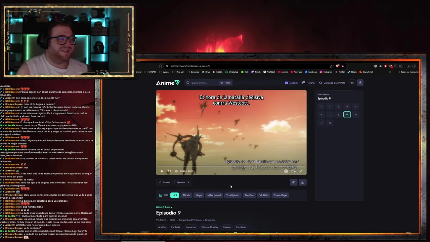Jump to episode 5
430x242 pixels.
tap(356, 107)
